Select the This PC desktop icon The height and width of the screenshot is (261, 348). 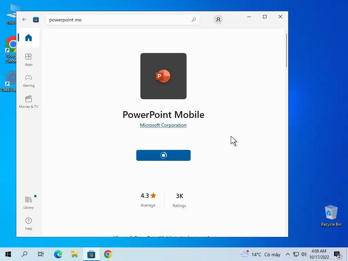[11, 14]
